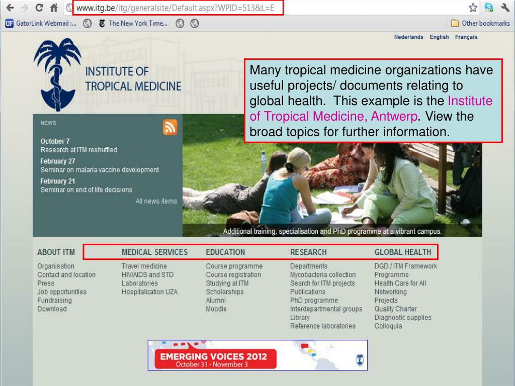Viewport: 515px width, 386px height.
Task: Switch site language to Nederlands
Action: tap(408, 37)
